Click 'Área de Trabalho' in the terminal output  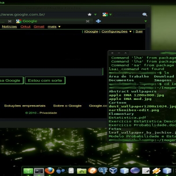point(129,76)
